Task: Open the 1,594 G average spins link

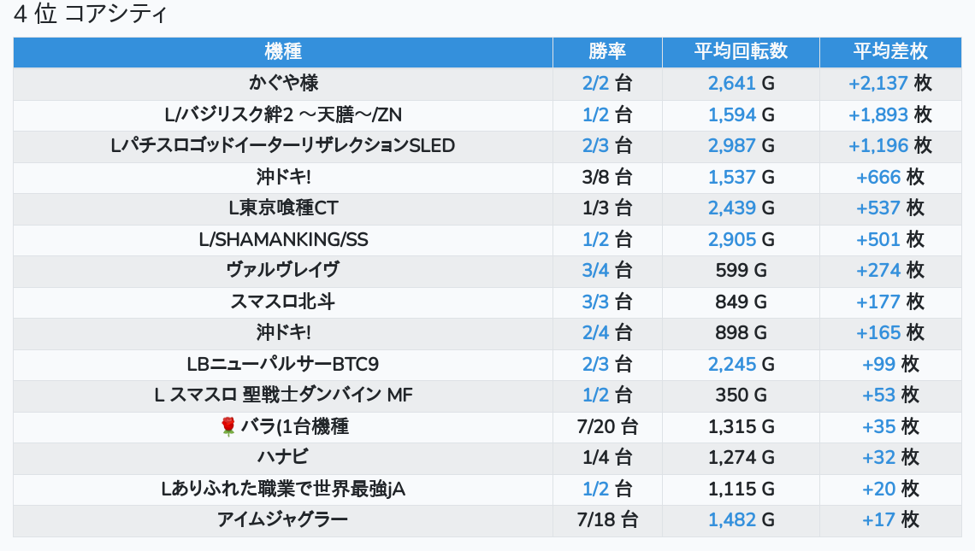Action: (x=732, y=115)
